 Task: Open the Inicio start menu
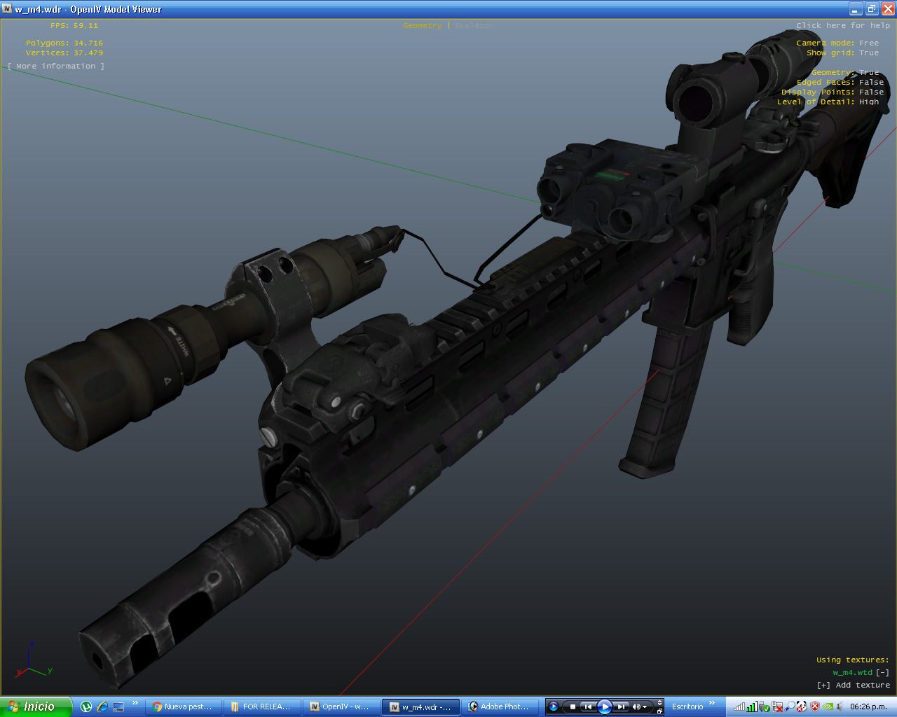tap(36, 706)
